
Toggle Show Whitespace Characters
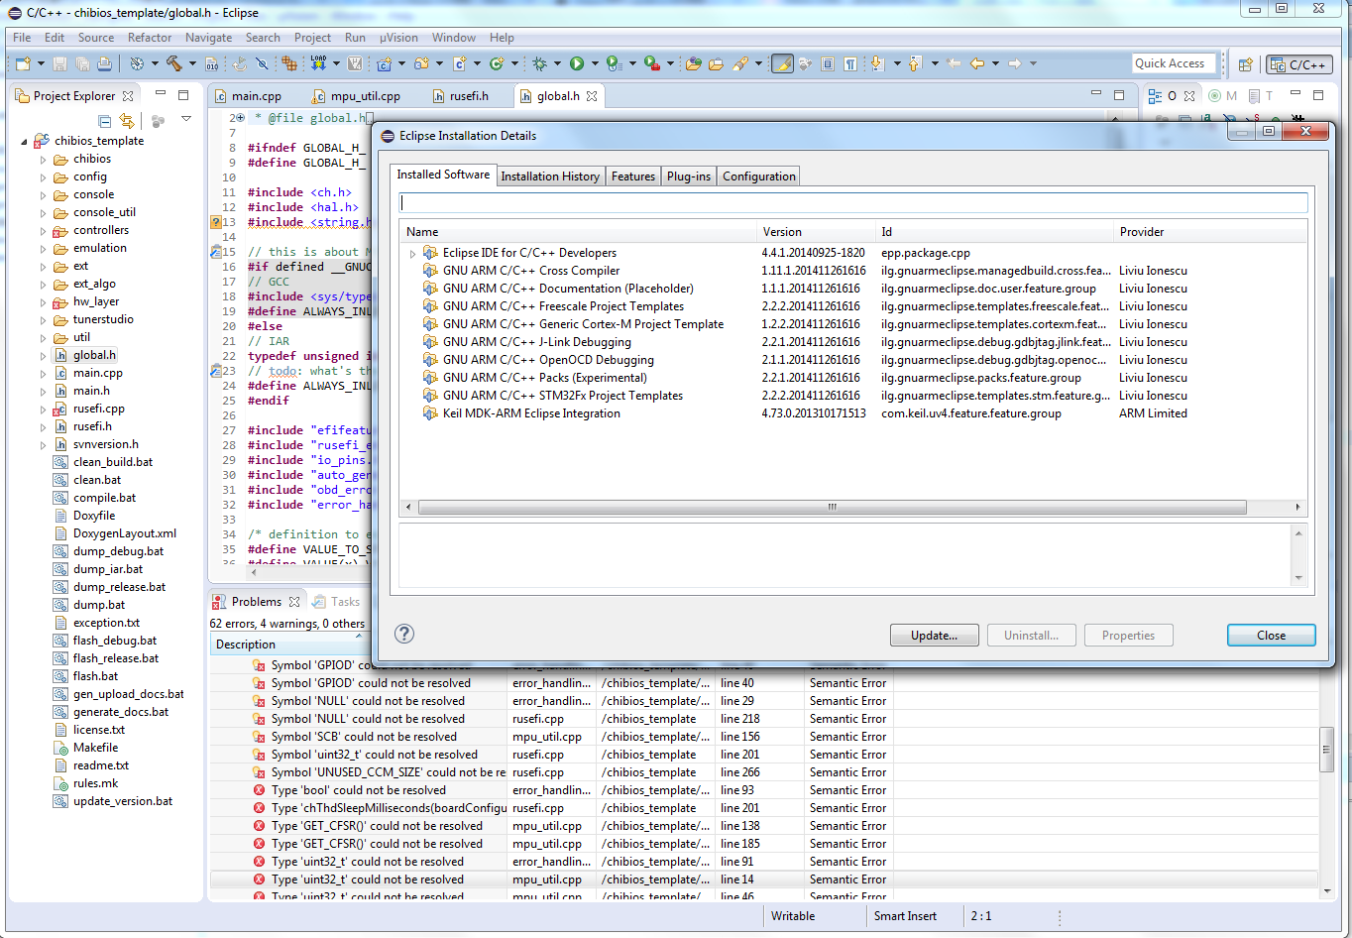point(850,63)
